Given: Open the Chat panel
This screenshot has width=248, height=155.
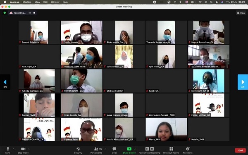Looking at the screenshot, I should [114, 150].
